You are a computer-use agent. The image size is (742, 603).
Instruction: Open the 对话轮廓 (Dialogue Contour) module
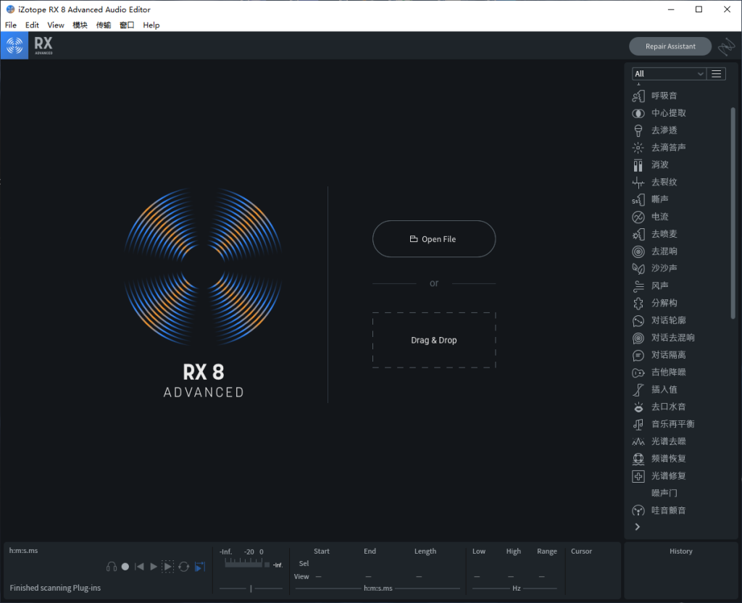click(x=659, y=320)
